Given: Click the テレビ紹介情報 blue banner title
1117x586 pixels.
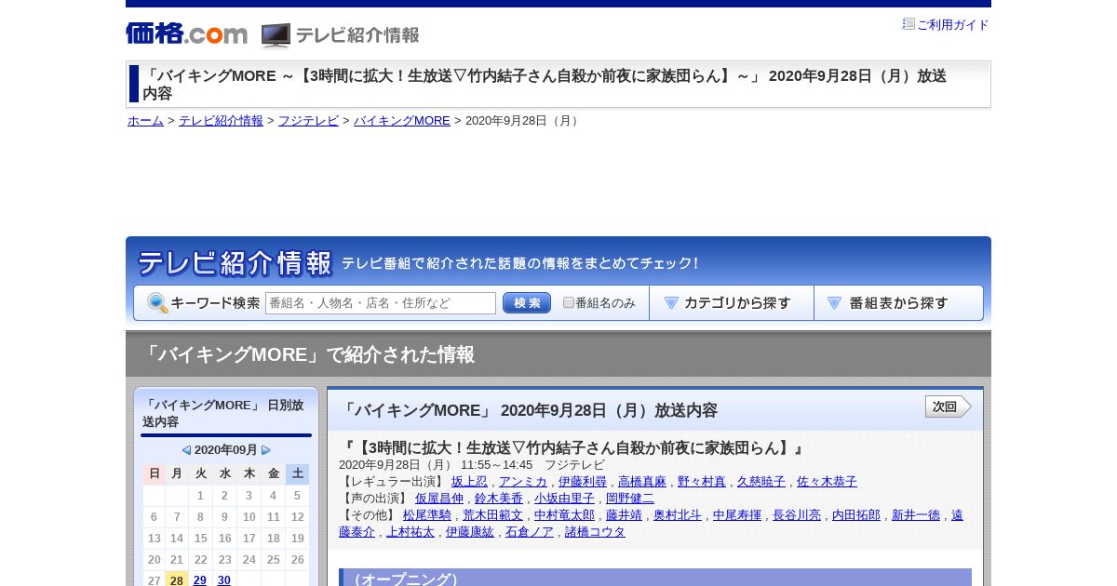Looking at the screenshot, I should [235, 263].
